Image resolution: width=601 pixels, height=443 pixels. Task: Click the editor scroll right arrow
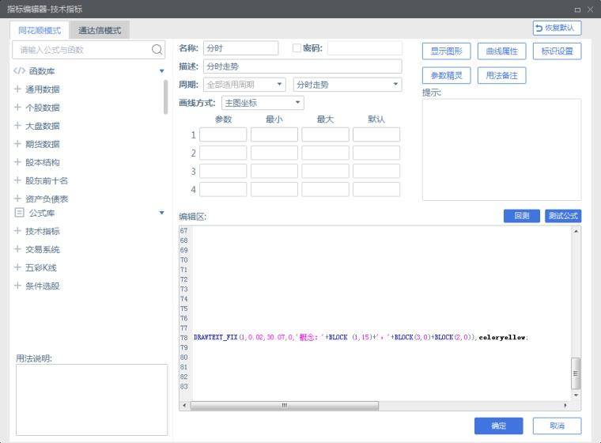point(565,405)
